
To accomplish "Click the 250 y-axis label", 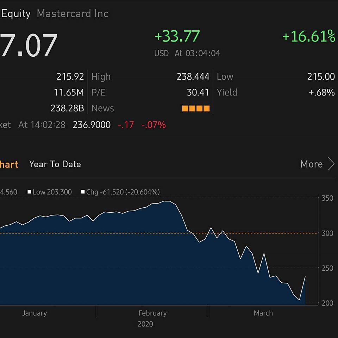I will pos(327,268).
